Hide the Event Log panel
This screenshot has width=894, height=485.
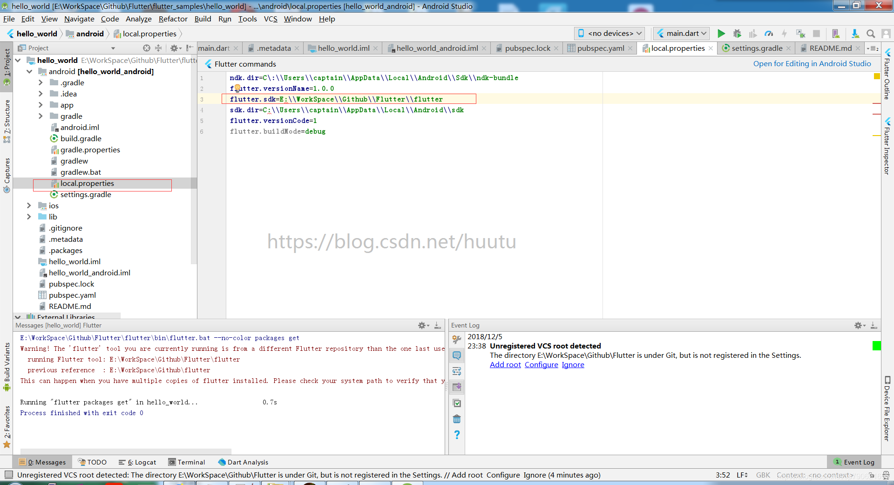pos(874,325)
